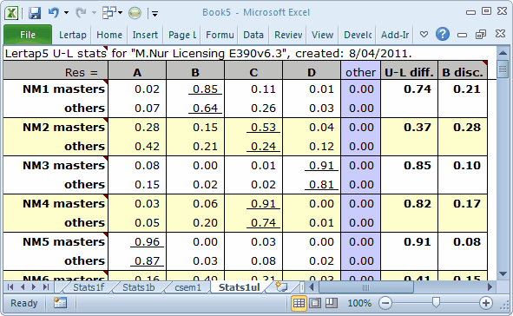The width and height of the screenshot is (513, 316).
Task: Open the File tab
Action: coord(28,35)
